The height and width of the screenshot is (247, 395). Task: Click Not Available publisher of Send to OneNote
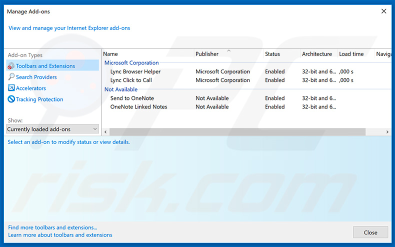212,98
